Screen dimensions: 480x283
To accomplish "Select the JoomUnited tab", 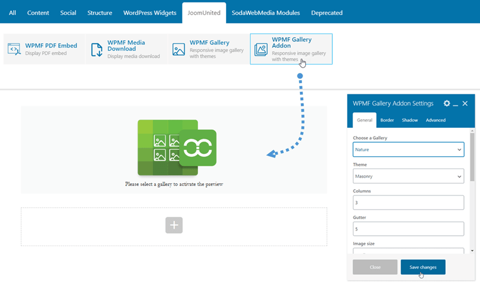I will pyautogui.click(x=204, y=13).
